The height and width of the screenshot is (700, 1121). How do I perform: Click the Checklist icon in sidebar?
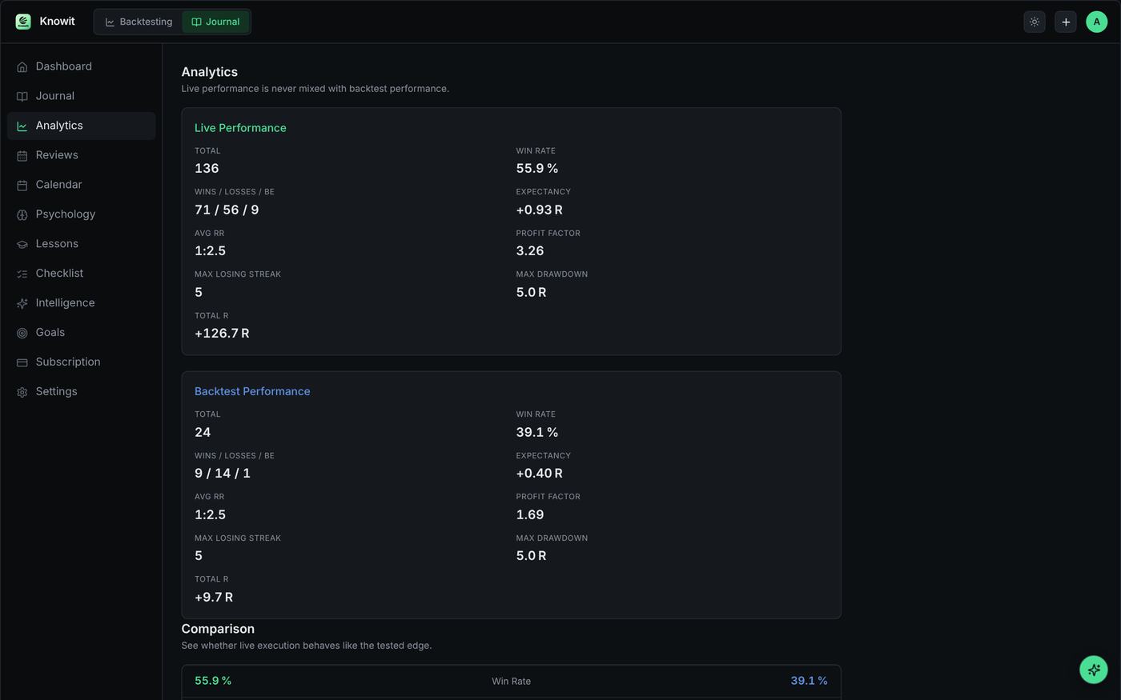[x=22, y=274]
